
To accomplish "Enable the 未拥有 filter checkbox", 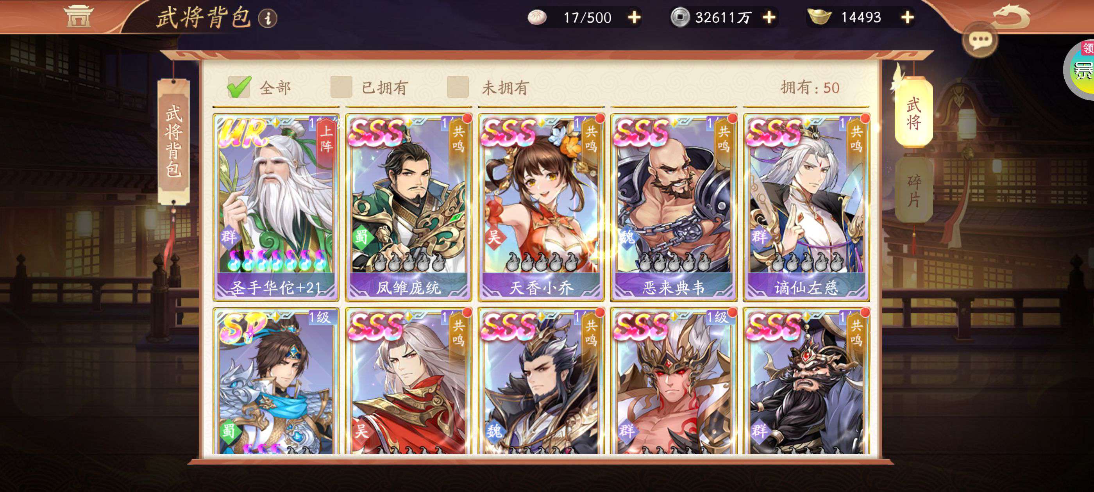I will point(458,87).
